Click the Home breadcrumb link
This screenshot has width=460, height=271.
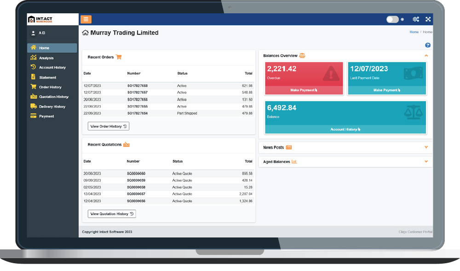tap(414, 32)
